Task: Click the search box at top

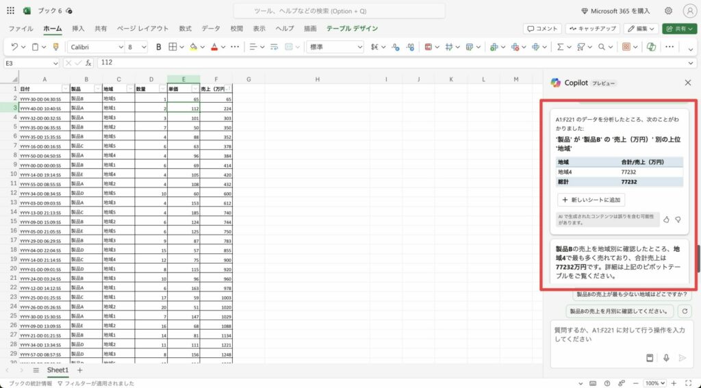Action: 340,11
